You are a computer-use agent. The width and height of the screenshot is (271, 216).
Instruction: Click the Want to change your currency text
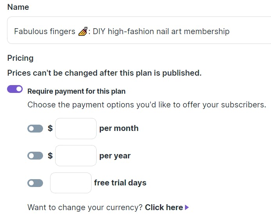pyautogui.click(x=85, y=207)
